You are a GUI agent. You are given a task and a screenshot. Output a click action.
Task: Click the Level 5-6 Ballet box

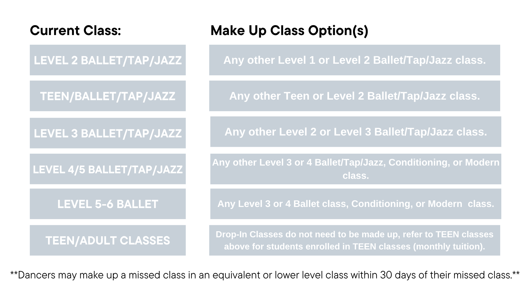coord(108,204)
